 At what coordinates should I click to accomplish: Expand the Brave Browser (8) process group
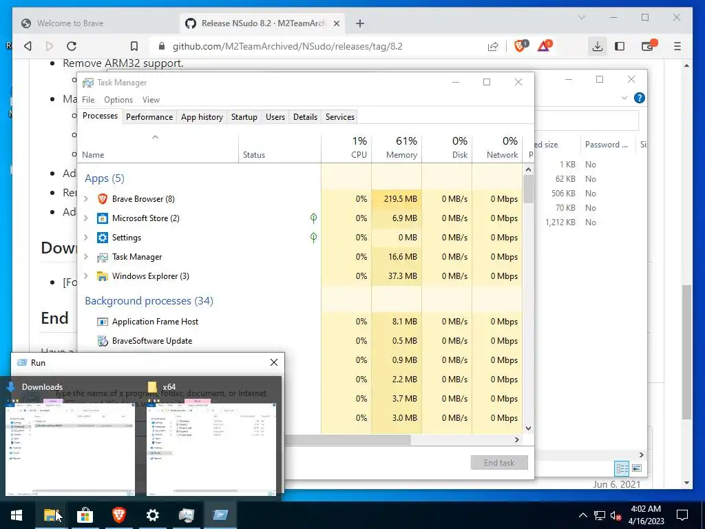[86, 199]
